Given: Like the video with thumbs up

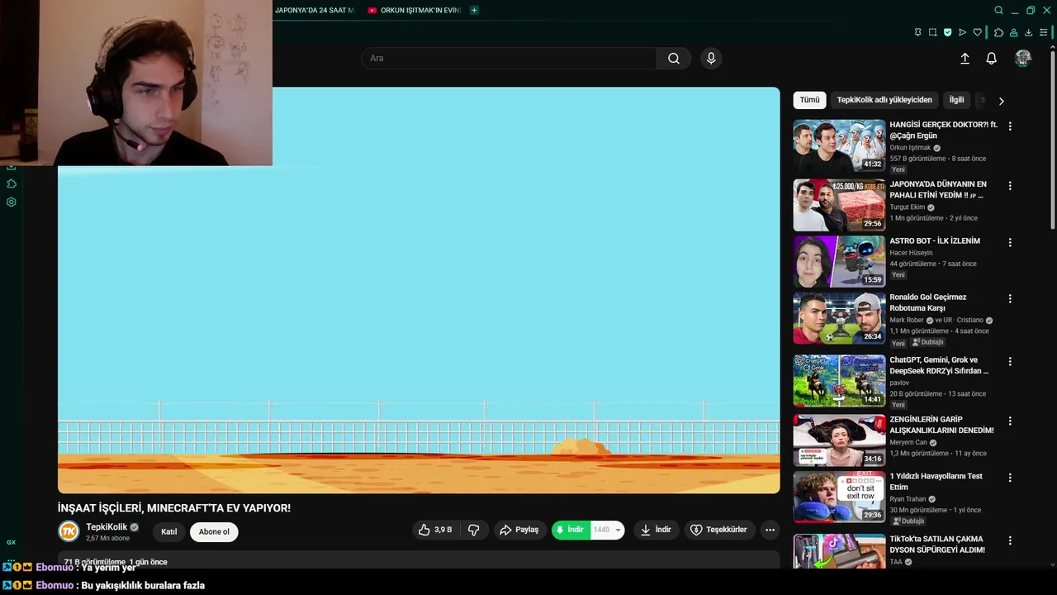Looking at the screenshot, I should pos(435,530).
